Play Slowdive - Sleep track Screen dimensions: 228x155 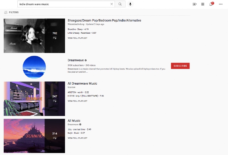pyautogui.click(x=78, y=29)
